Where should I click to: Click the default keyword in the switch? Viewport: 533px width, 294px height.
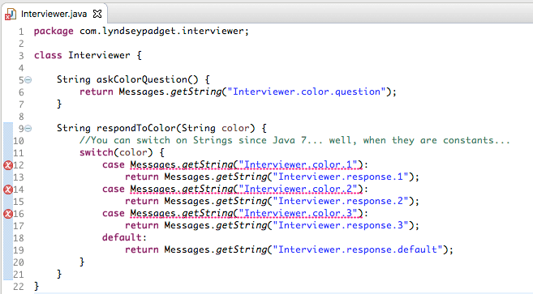[122, 237]
